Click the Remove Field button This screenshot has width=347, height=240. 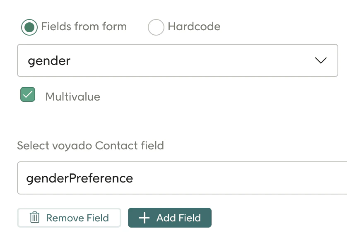pos(69,218)
